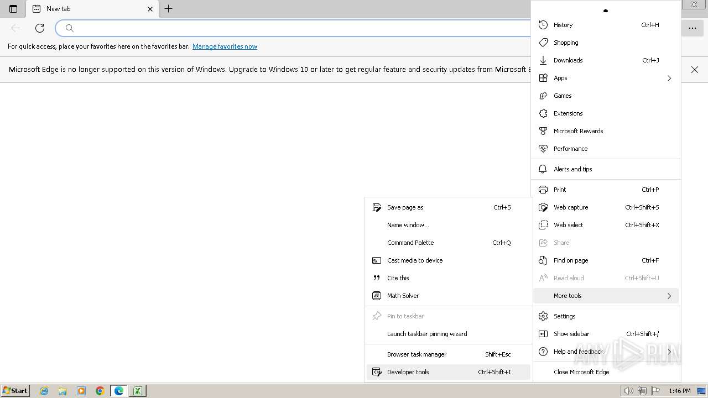Open Alerts and tips

[x=606, y=169]
